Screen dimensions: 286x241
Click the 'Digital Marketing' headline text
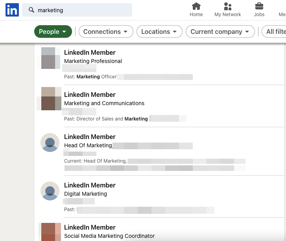85,194
